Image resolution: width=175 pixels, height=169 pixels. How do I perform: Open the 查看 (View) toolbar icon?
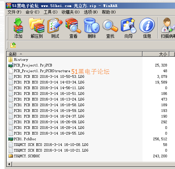[x=73, y=25]
